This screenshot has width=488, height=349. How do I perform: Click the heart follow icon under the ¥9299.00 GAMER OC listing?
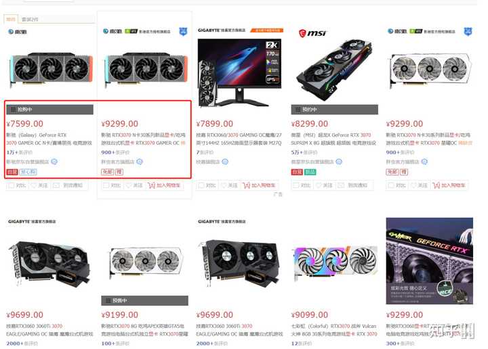click(129, 185)
